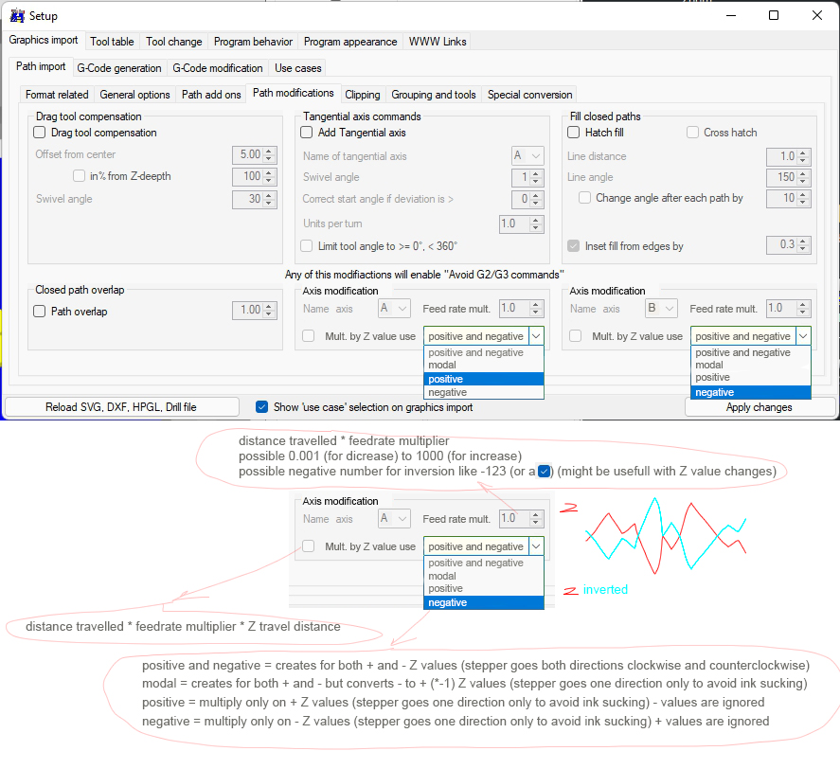The image size is (840, 769).
Task: Select 'positive' in left Z value list
Action: coord(484,379)
